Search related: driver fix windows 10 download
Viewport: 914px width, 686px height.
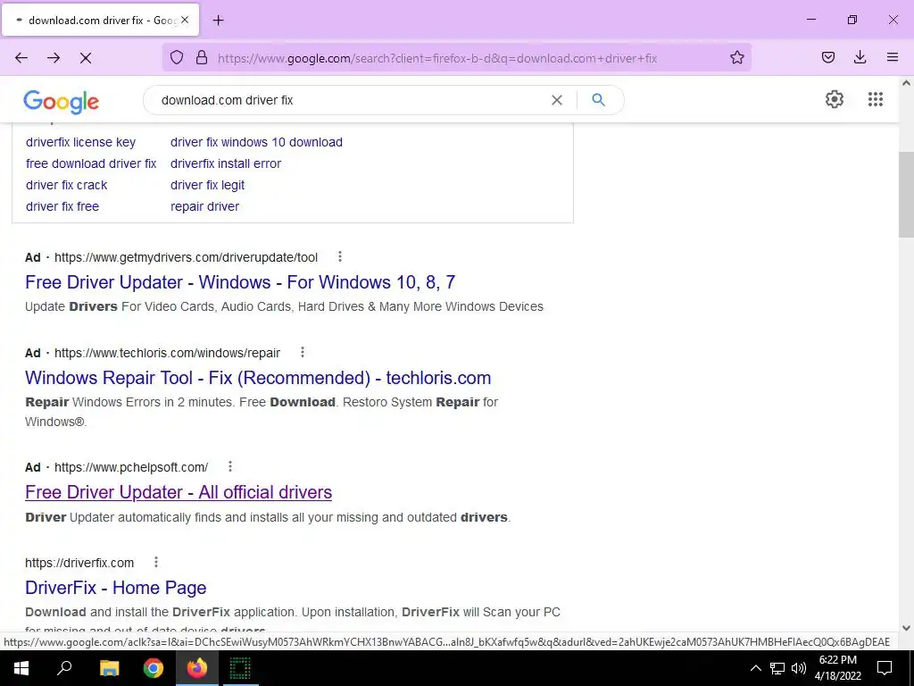pyautogui.click(x=256, y=142)
